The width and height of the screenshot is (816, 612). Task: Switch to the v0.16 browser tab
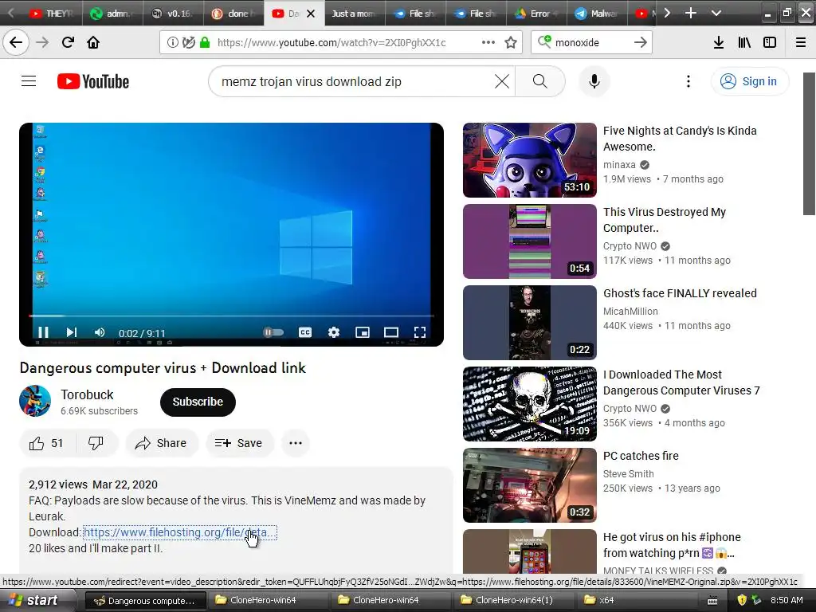[x=173, y=14]
